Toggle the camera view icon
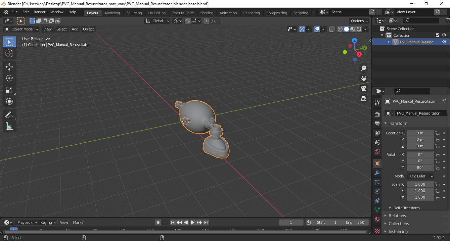Screen dimensions: 450x241 pos(364,88)
